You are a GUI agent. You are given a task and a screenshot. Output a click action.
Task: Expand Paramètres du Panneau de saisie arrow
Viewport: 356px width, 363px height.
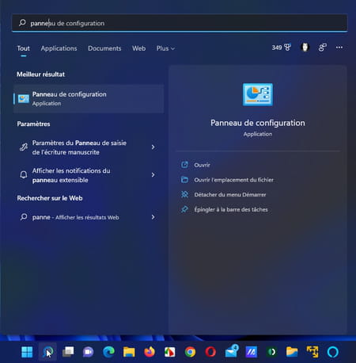click(153, 147)
